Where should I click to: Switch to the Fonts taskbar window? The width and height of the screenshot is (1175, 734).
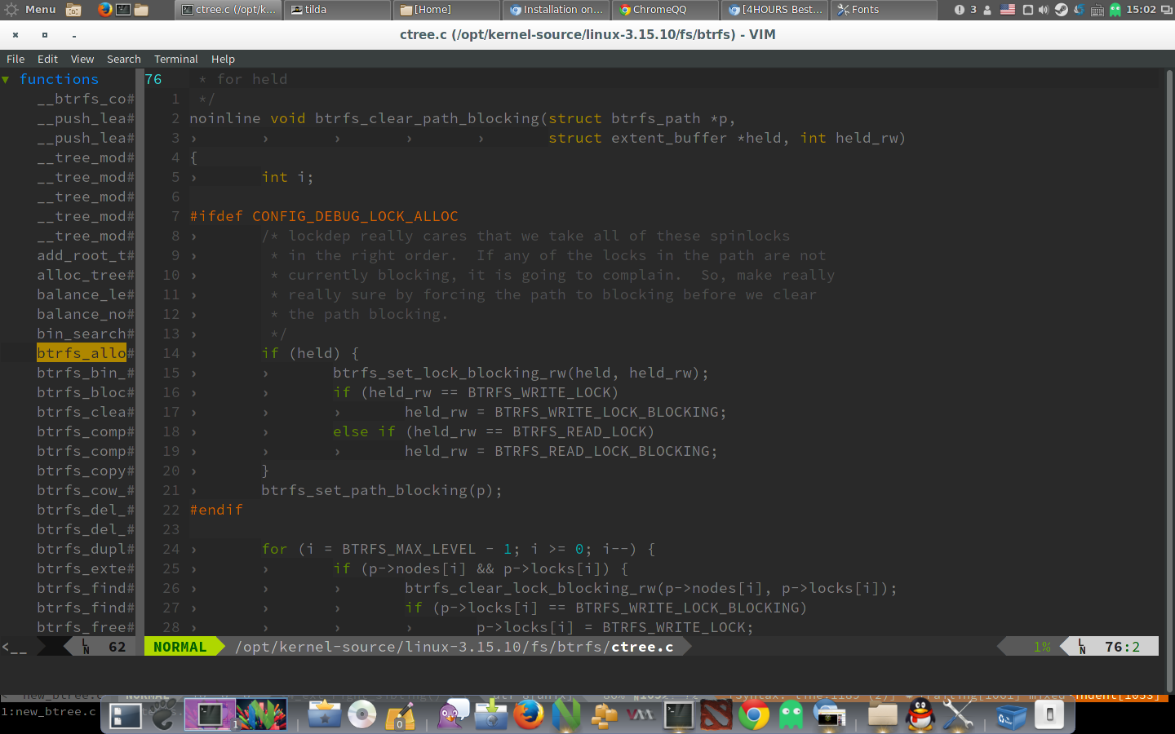point(885,10)
